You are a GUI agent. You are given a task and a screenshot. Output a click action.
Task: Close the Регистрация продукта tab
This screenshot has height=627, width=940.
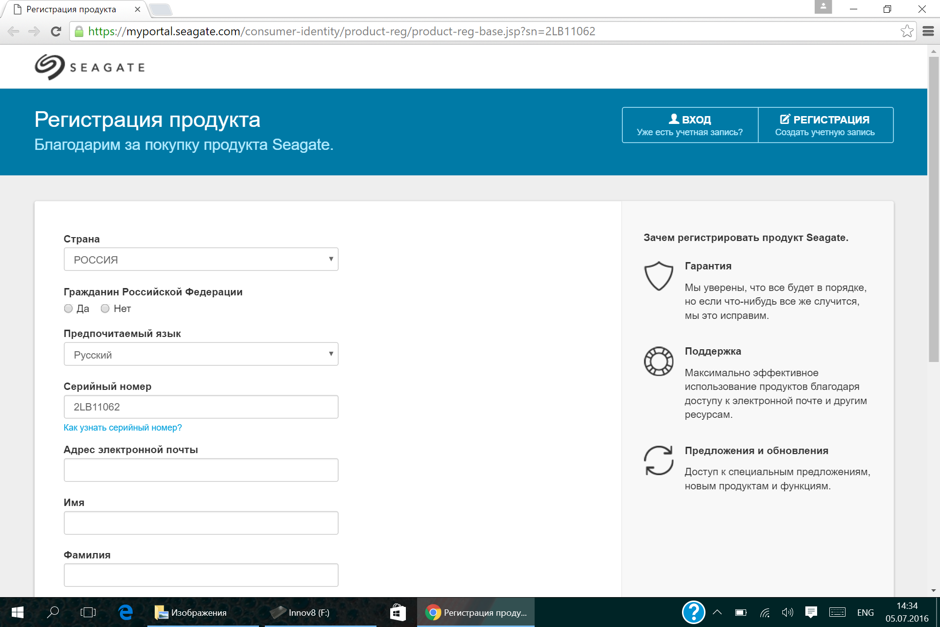pyautogui.click(x=138, y=9)
